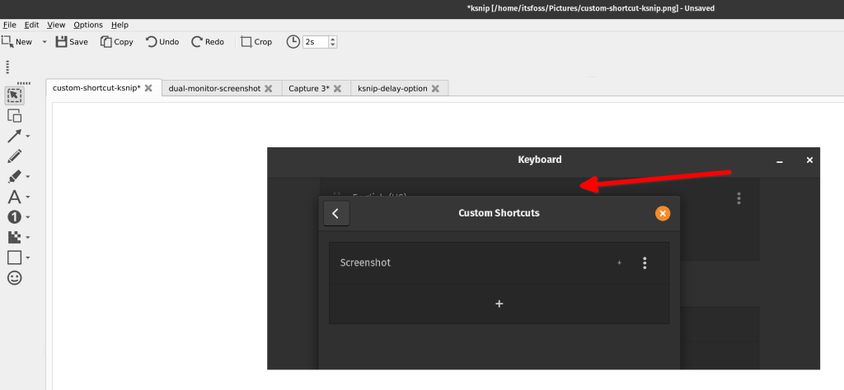Pick the Pen tool
Image resolution: width=844 pixels, height=390 pixels.
[x=14, y=156]
